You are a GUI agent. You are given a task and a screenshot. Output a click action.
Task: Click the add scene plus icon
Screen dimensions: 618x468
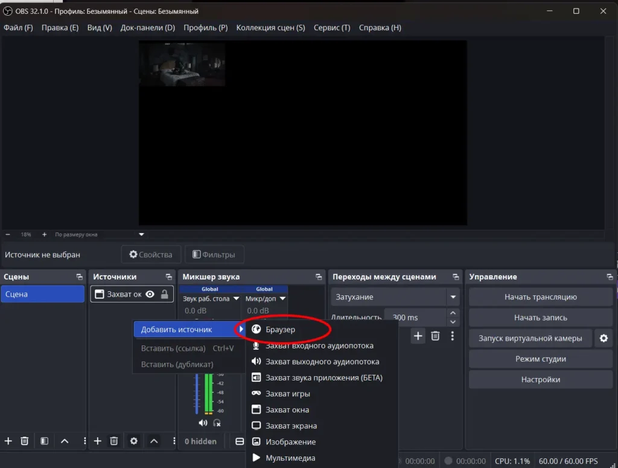click(x=8, y=441)
